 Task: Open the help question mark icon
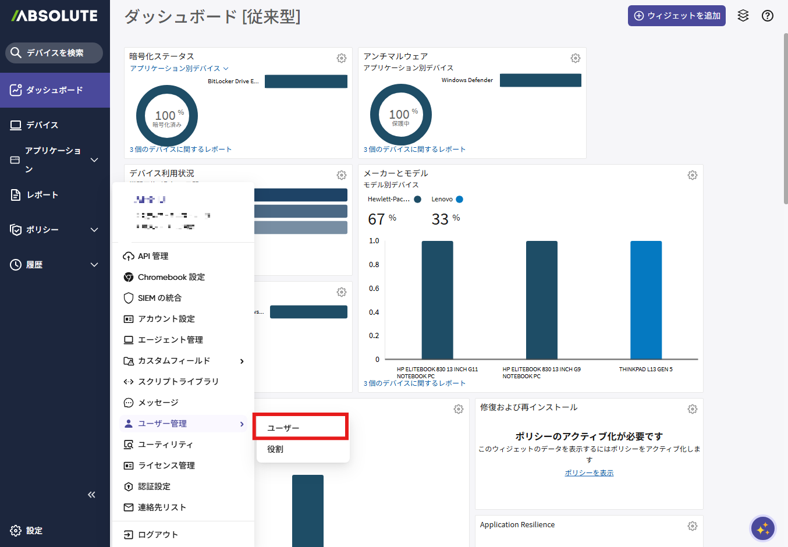(x=767, y=16)
